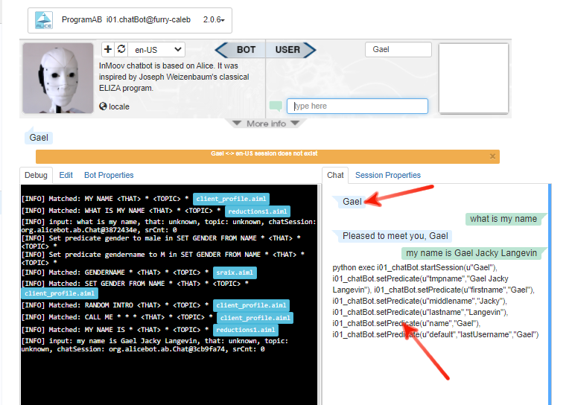The width and height of the screenshot is (572, 405).
Task: Click the 'Pleased to meet you, Gael' reply
Action: coord(395,236)
